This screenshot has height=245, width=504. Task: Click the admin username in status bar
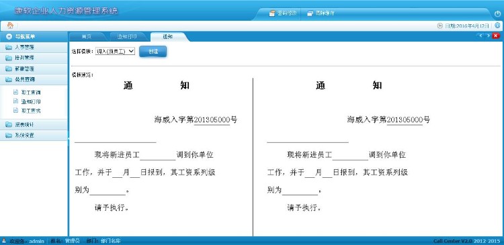coord(36,241)
